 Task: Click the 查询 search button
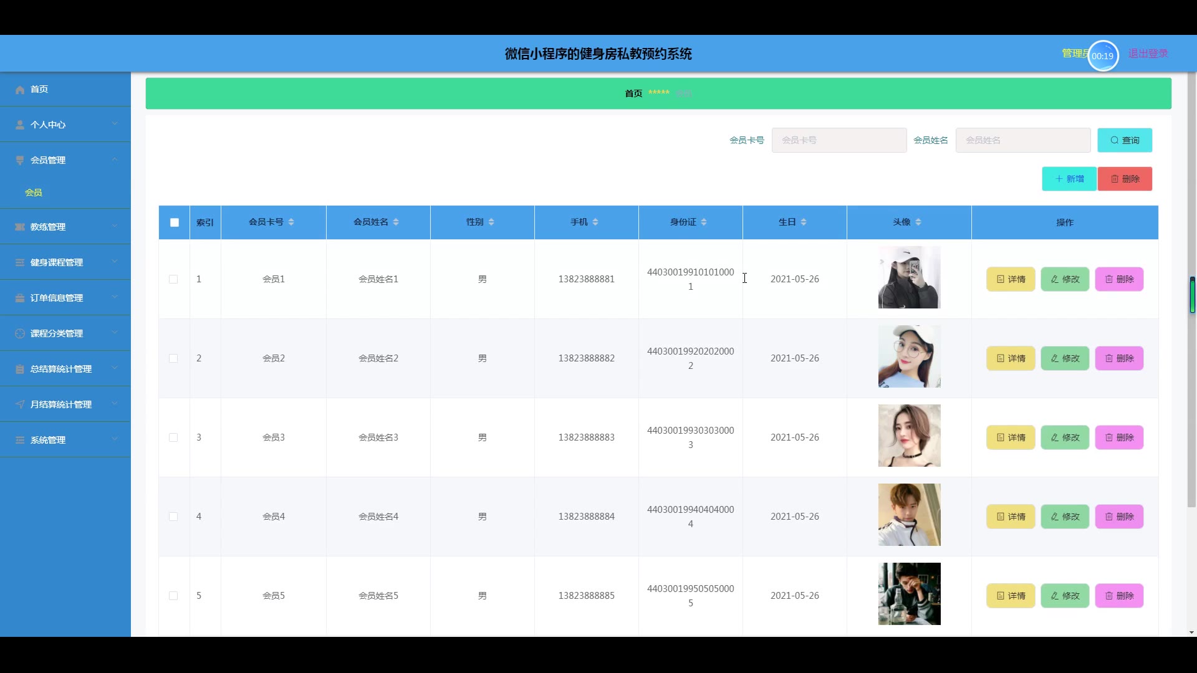tap(1124, 141)
